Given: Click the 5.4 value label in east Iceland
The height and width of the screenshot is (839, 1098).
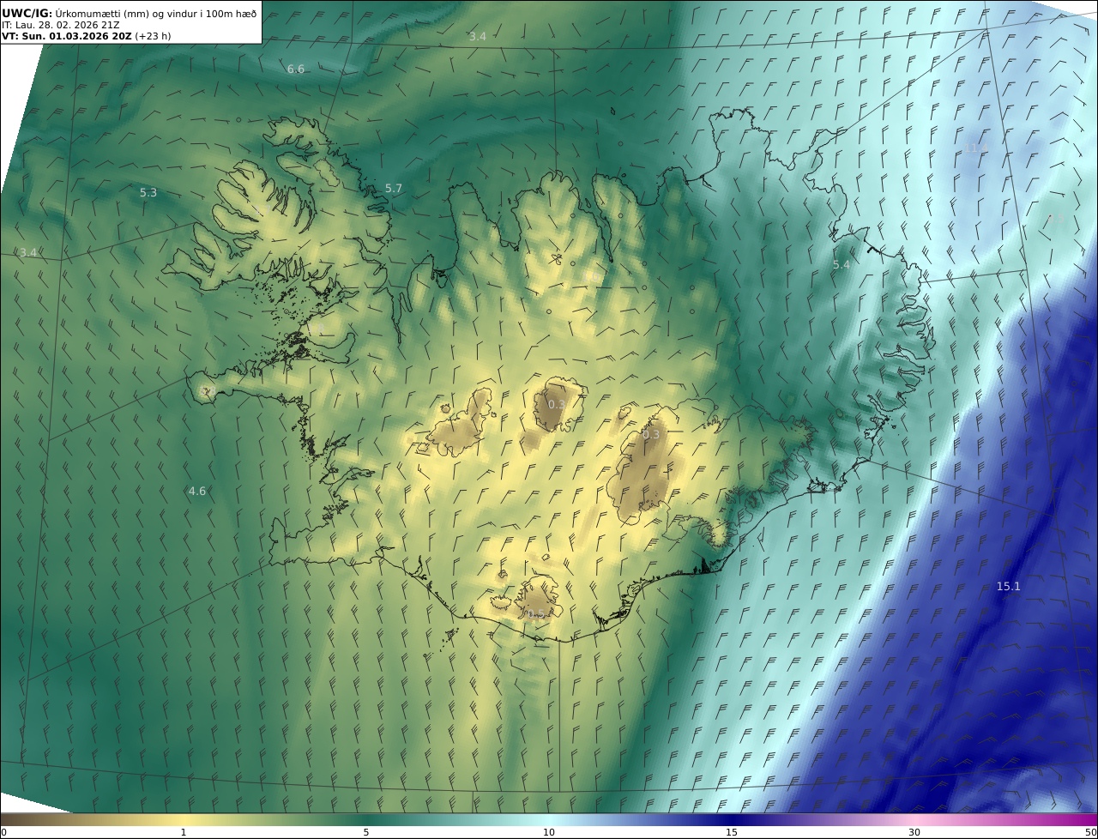Looking at the screenshot, I should pyautogui.click(x=842, y=265).
